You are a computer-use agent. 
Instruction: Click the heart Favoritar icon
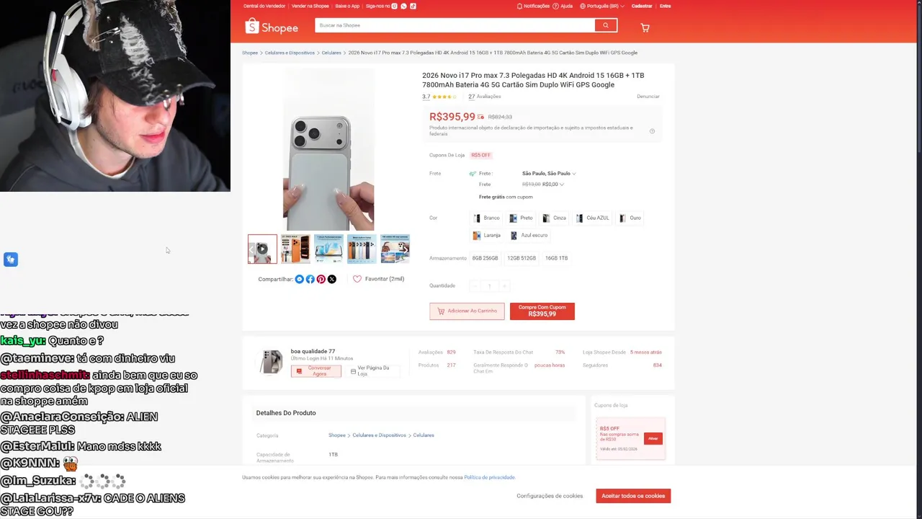click(x=357, y=279)
